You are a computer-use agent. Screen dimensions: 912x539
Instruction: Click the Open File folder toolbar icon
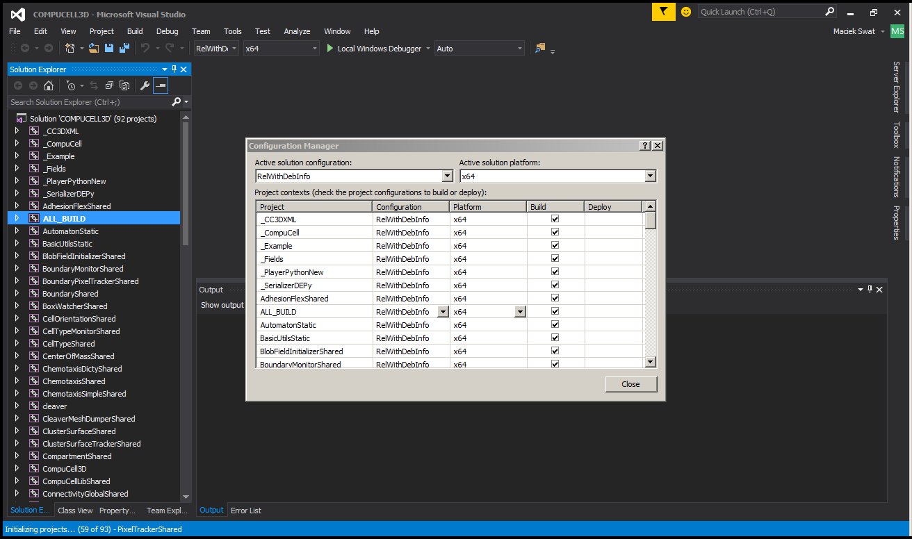[x=94, y=49]
